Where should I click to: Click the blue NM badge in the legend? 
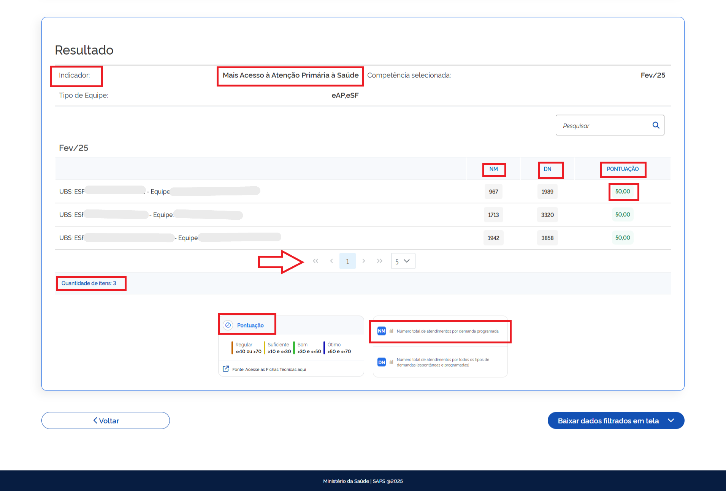pyautogui.click(x=382, y=331)
